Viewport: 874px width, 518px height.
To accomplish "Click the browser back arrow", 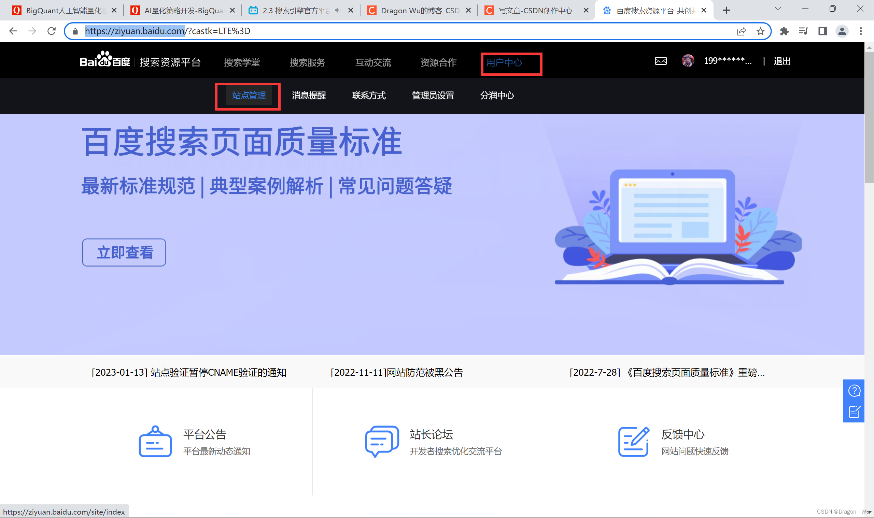I will click(13, 31).
